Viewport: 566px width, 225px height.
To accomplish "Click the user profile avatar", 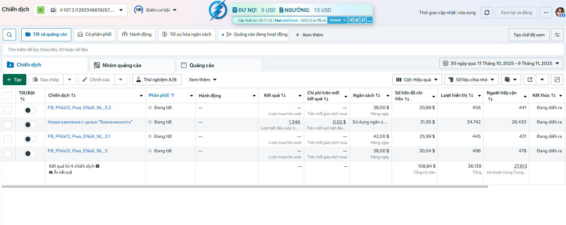I will coord(560,12).
